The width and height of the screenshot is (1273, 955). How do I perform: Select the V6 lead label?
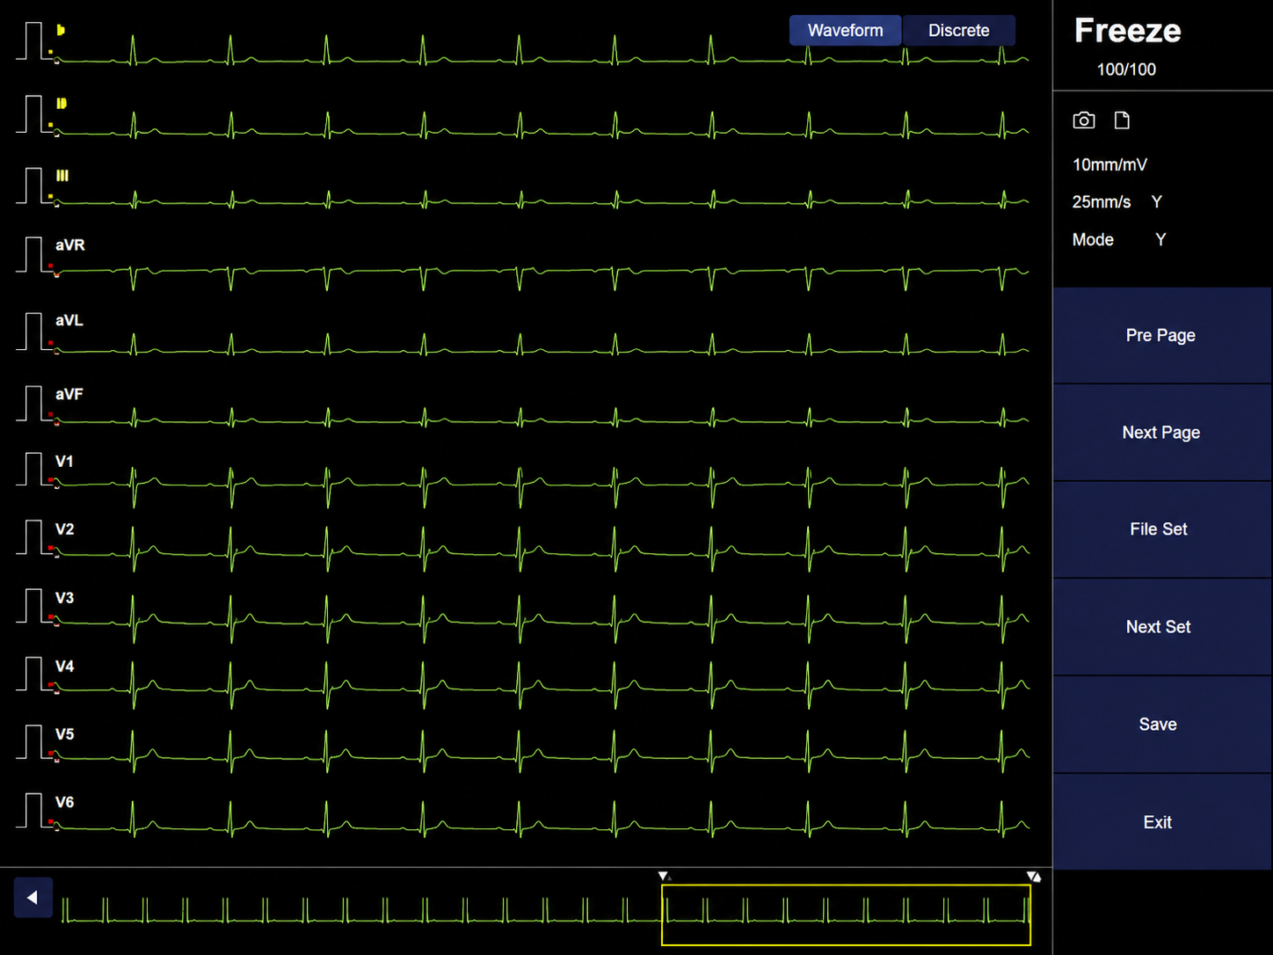pos(64,802)
